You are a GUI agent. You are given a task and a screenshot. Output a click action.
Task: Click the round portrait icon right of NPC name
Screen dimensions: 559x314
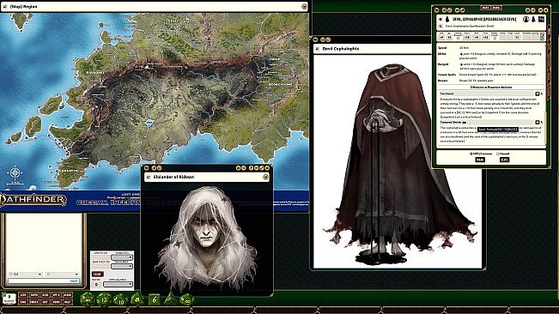click(526, 19)
